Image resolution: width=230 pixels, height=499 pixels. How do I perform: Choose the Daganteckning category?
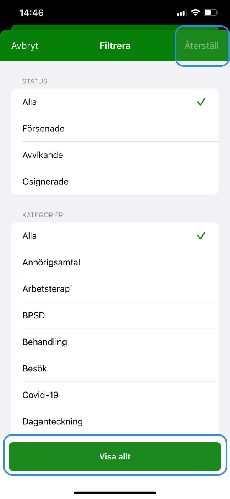click(115, 421)
